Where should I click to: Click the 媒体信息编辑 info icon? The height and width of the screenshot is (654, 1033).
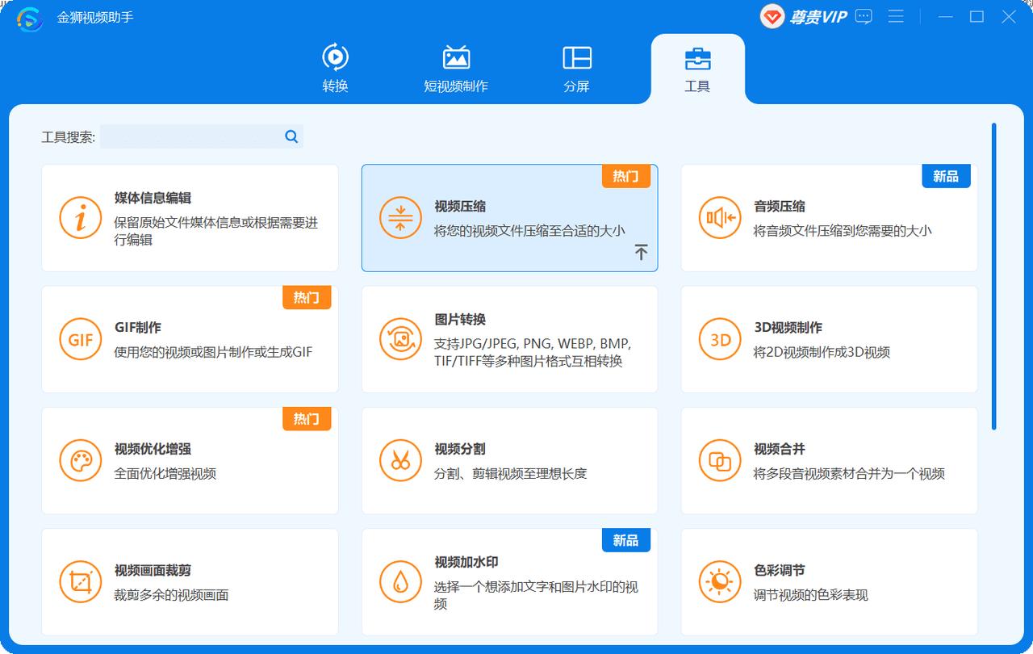click(x=80, y=218)
